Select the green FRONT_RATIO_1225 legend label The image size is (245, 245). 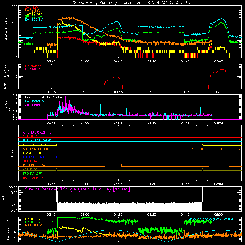[40, 222]
